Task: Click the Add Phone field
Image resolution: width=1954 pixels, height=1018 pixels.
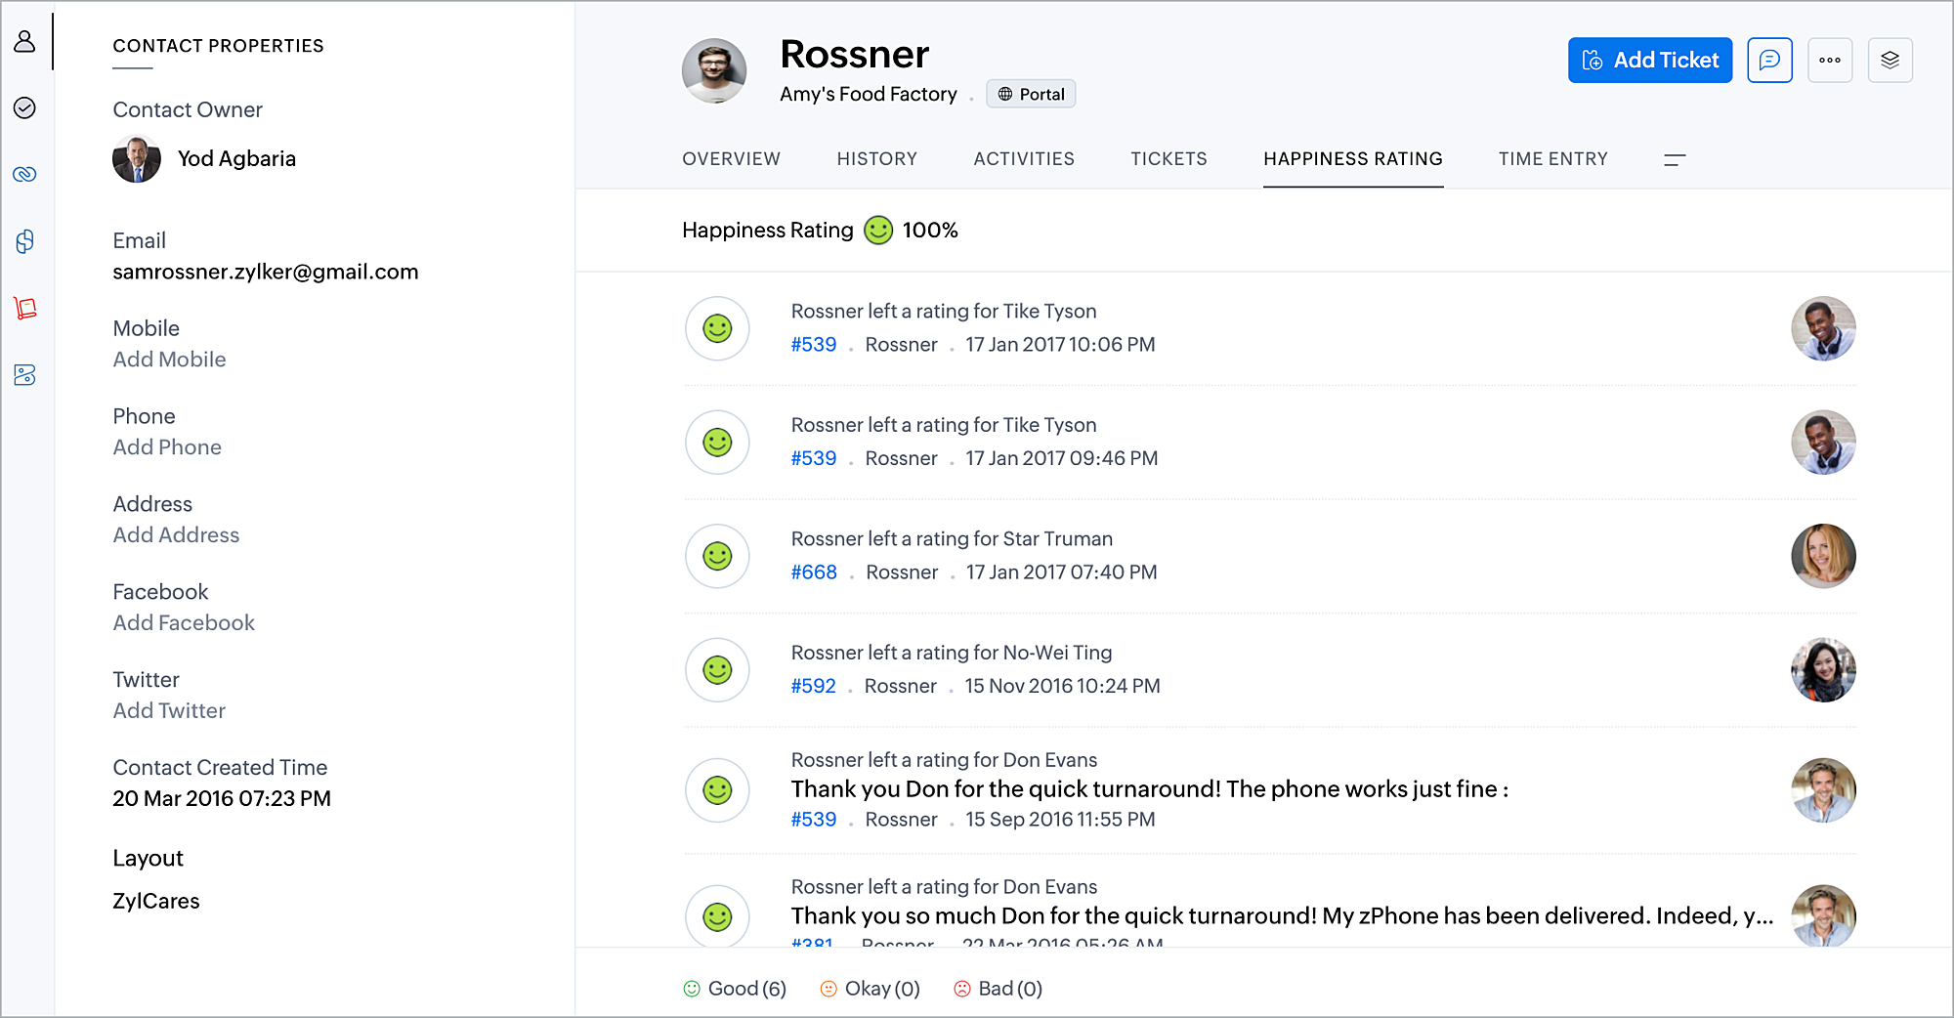Action: [167, 447]
